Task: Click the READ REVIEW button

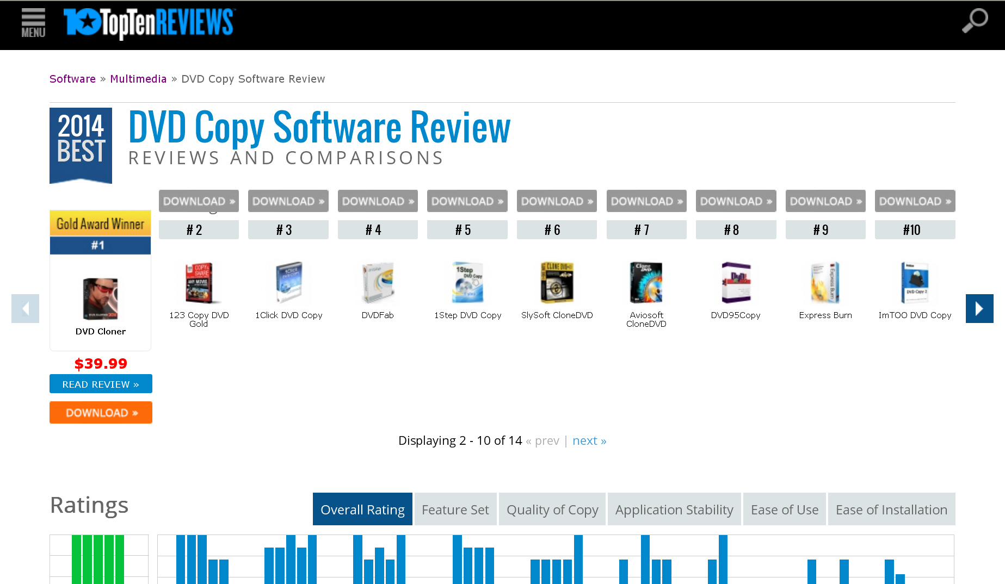Action: [x=101, y=384]
